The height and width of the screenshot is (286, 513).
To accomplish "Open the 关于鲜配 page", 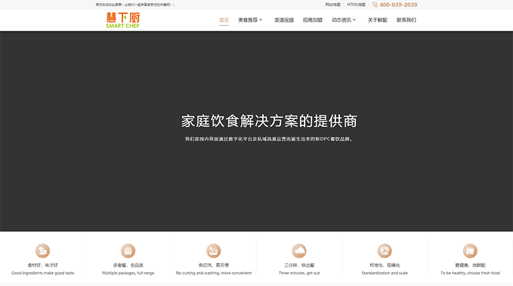I will 377,20.
